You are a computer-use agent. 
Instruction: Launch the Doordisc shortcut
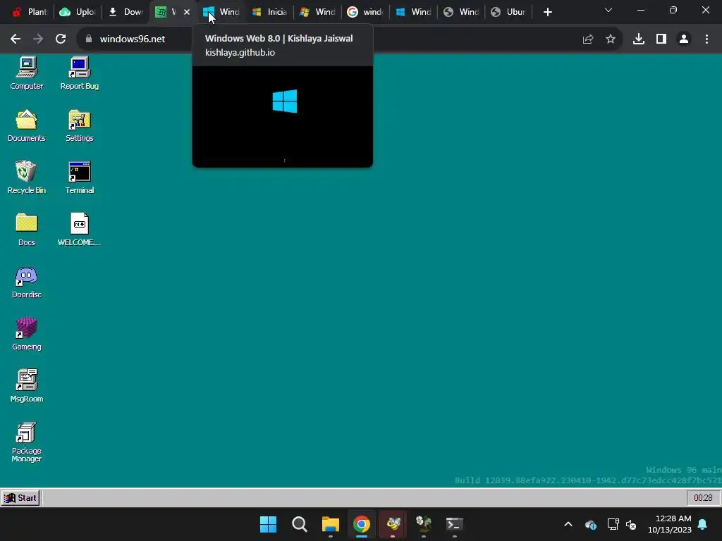point(27,282)
